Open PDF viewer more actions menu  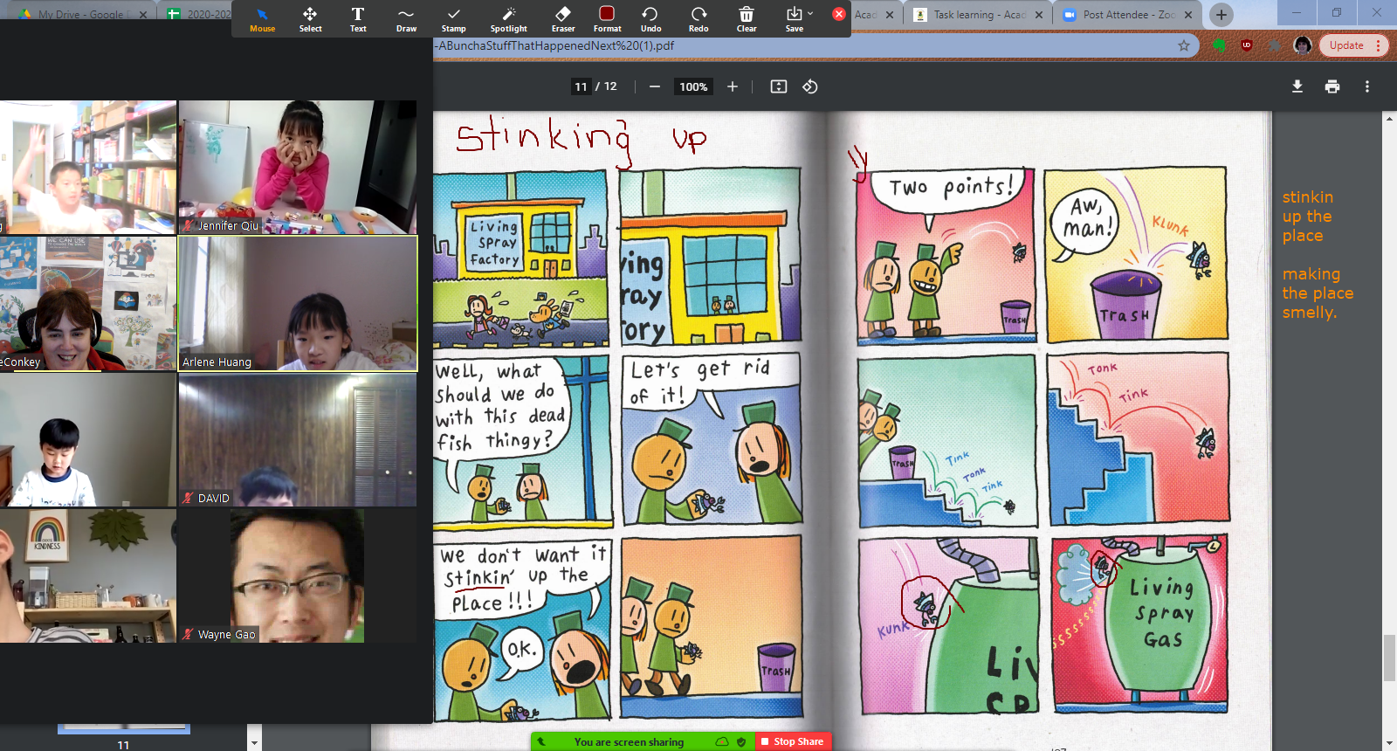pos(1367,86)
